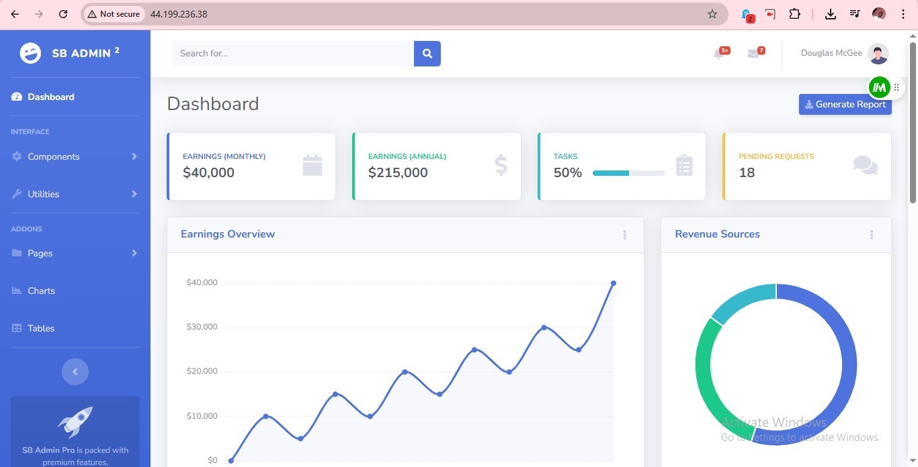Click the Revenue Sources card title
This screenshot has width=918, height=467.
pos(717,234)
